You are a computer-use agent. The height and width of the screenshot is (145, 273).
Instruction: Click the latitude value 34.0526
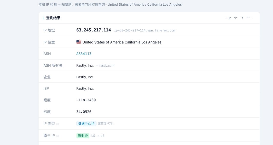point(84,112)
